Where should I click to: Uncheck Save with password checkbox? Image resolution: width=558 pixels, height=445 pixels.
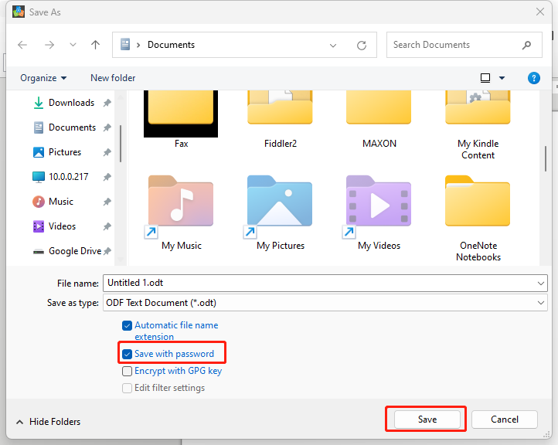(x=127, y=354)
